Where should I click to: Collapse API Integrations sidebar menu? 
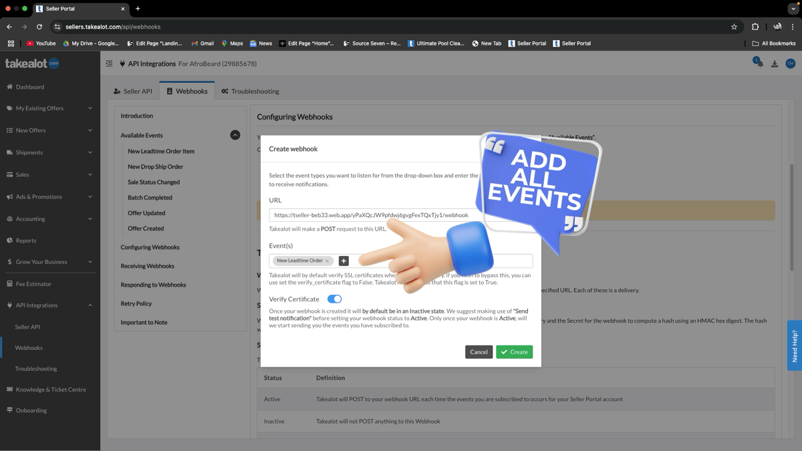pyautogui.click(x=50, y=305)
